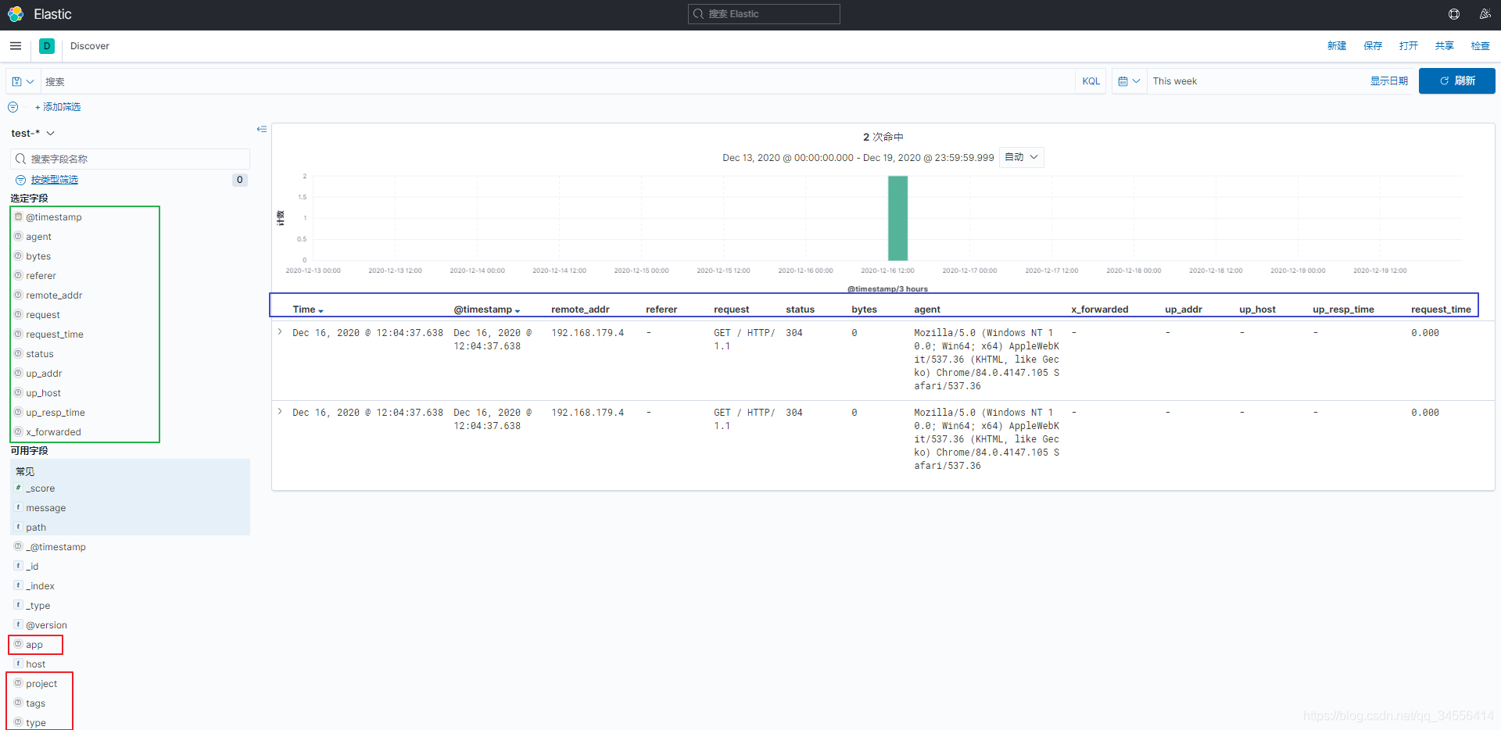Click the field name search box
1501x730 pixels.
pyautogui.click(x=131, y=159)
